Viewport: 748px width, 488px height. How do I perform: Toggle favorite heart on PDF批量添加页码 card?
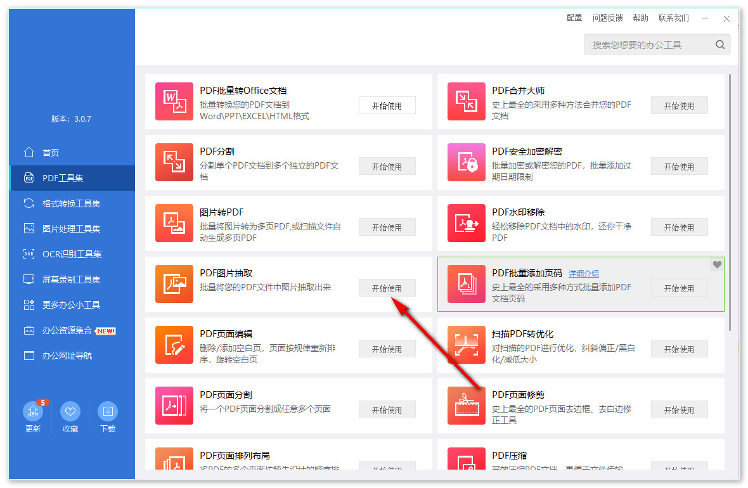(717, 265)
